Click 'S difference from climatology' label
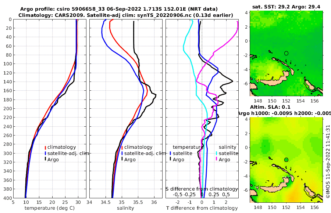The width and height of the screenshot is (331, 213). pyautogui.click(x=202, y=189)
